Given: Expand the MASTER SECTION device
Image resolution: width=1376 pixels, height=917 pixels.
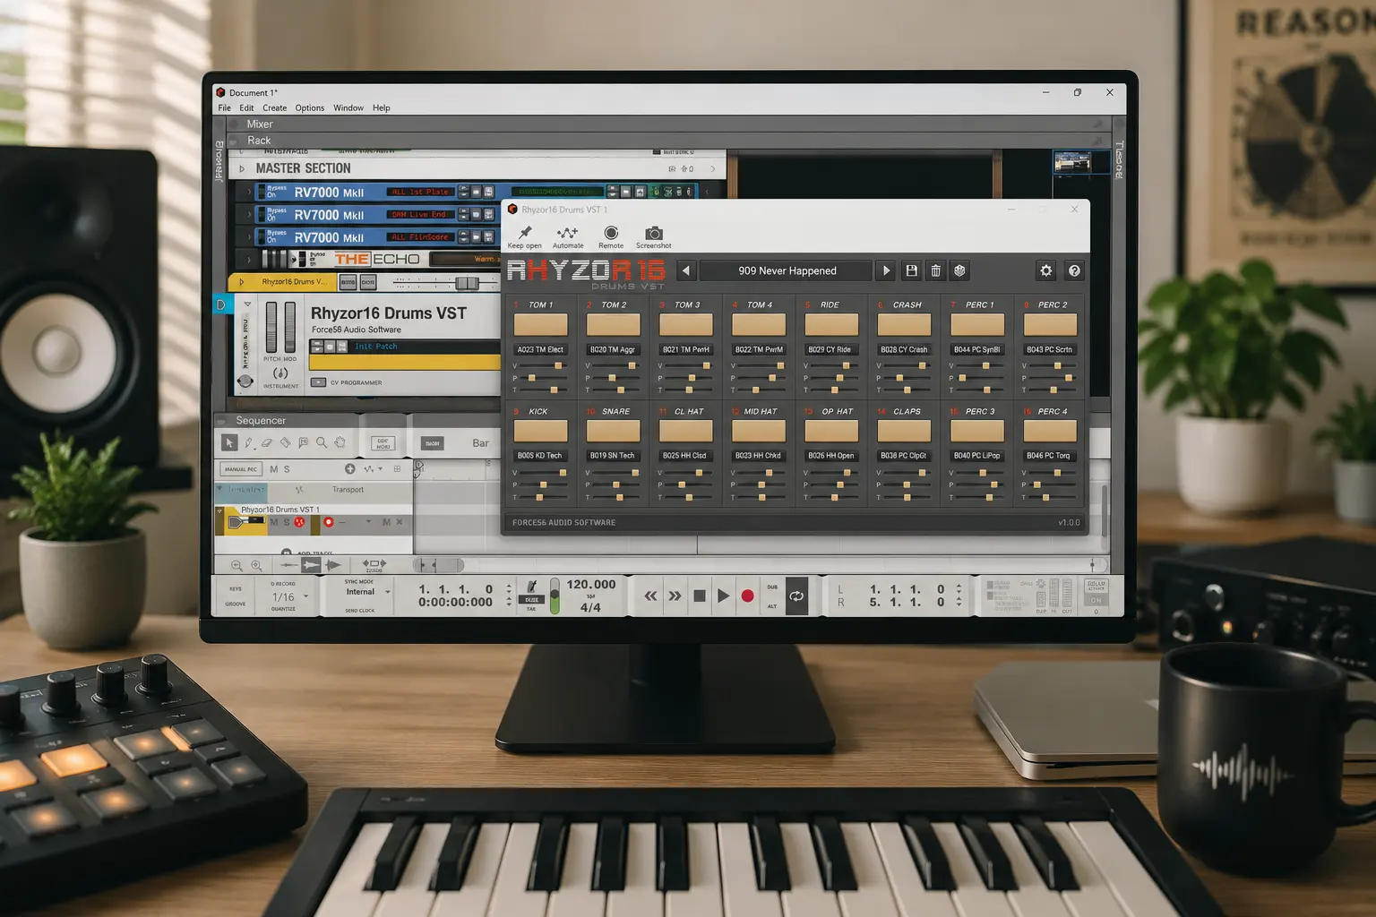Looking at the screenshot, I should tap(242, 168).
